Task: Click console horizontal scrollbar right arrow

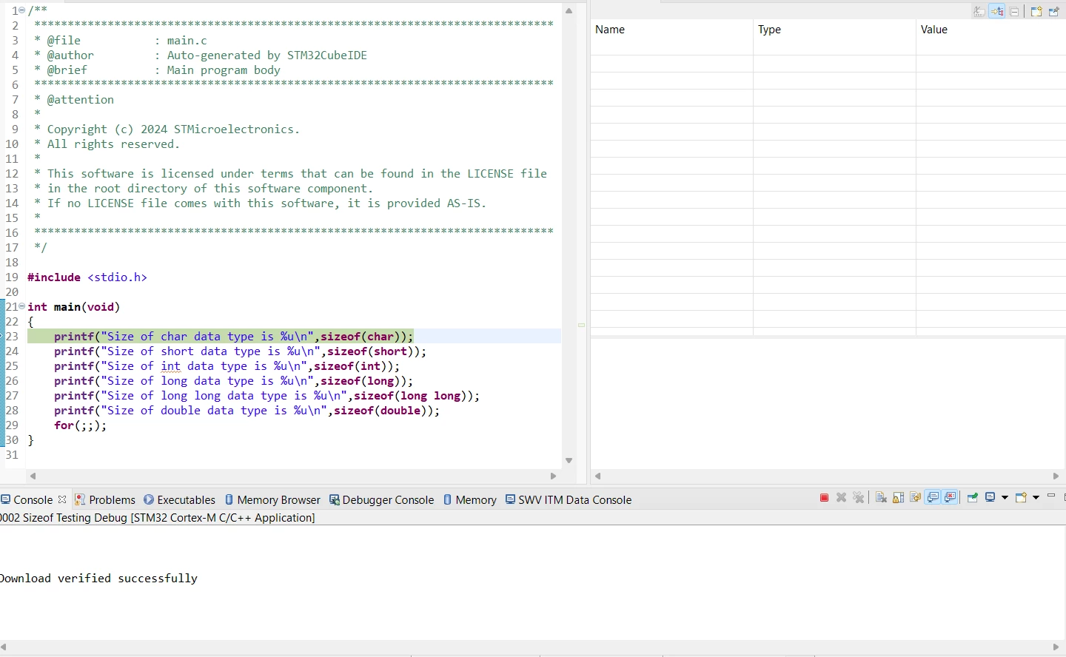Action: pyautogui.click(x=1056, y=647)
